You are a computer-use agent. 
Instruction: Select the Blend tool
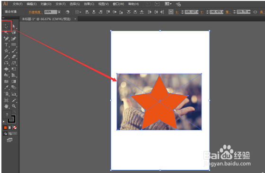(x=14, y=87)
